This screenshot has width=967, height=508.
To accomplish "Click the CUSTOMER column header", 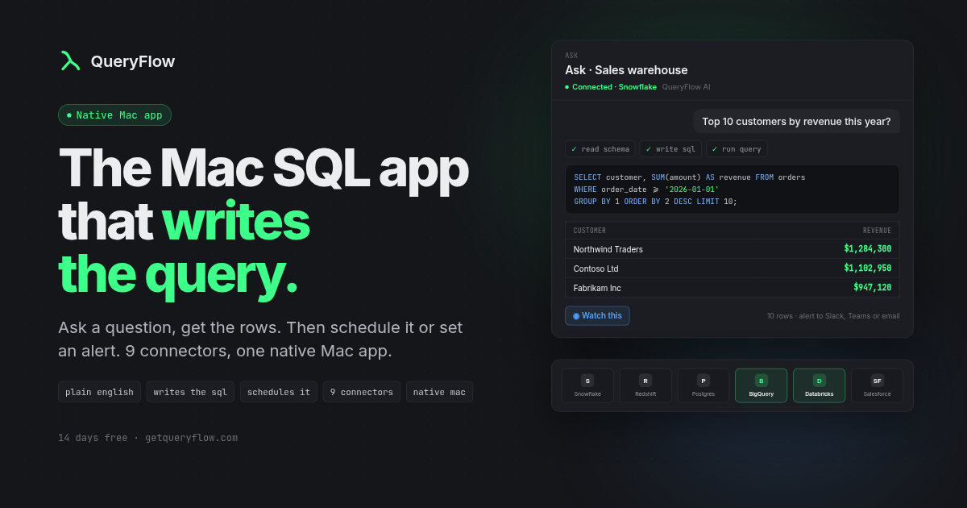I will (x=590, y=231).
